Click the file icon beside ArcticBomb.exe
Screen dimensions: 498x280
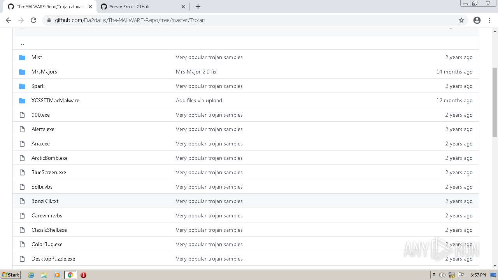(22, 158)
